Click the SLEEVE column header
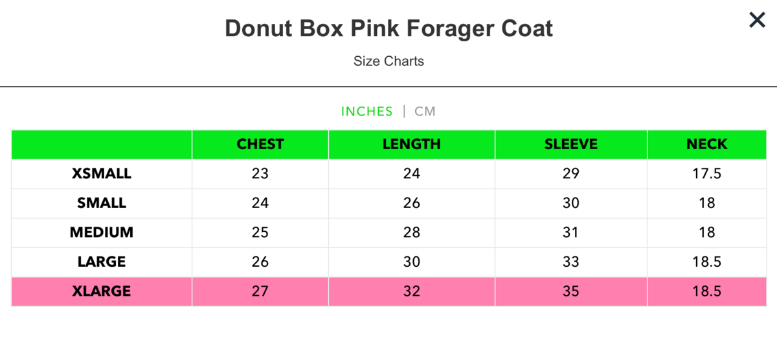This screenshot has height=352, width=777. point(570,144)
